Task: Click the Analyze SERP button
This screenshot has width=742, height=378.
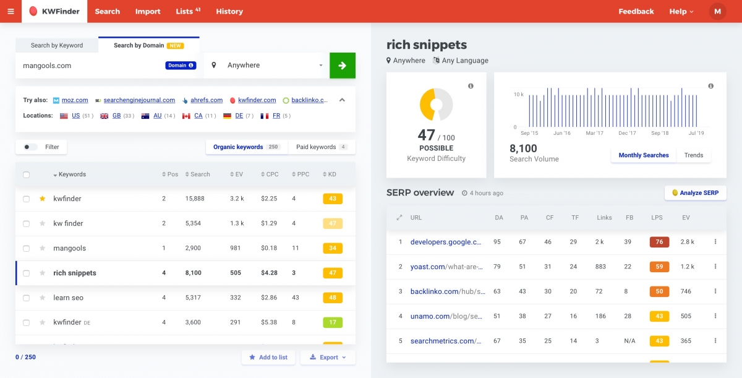Action: coord(695,193)
